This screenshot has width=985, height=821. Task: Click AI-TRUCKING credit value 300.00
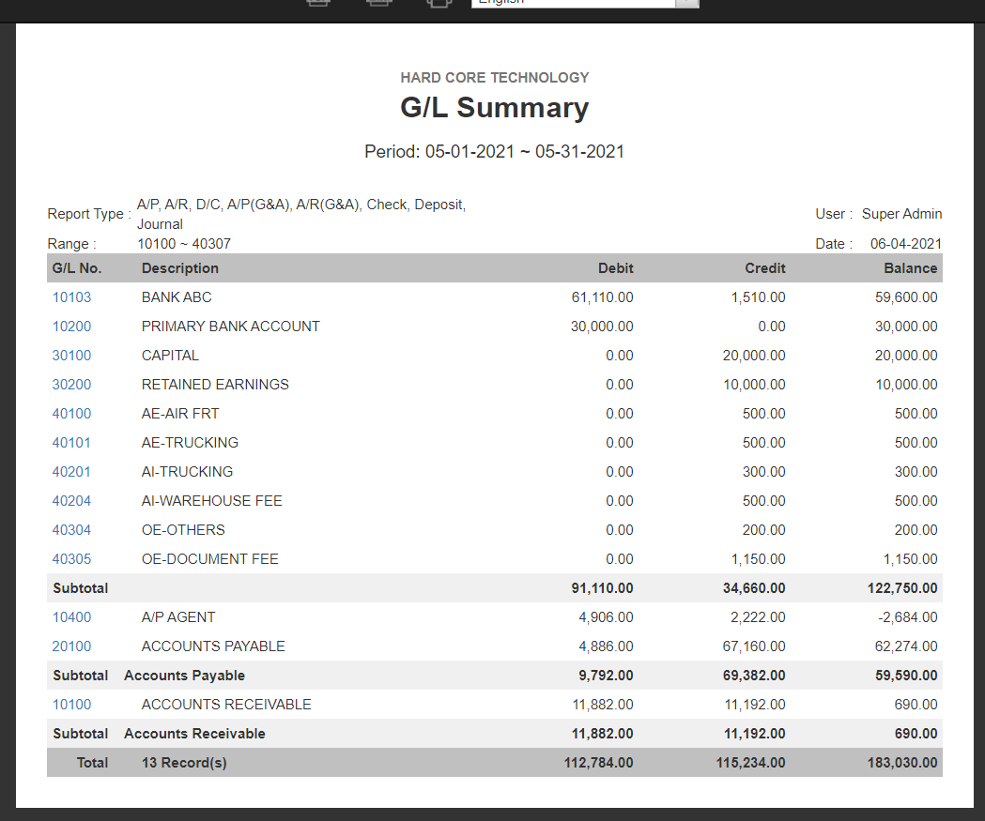pyautogui.click(x=764, y=472)
